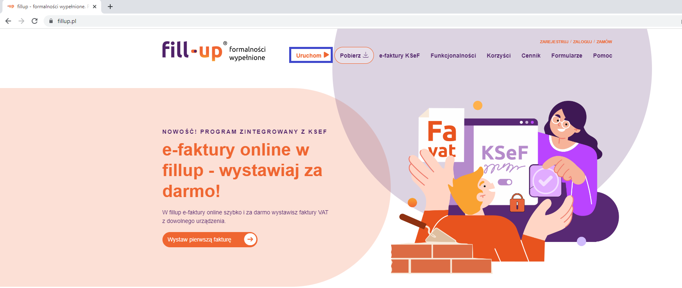
Task: Open the Cennik page
Action: pyautogui.click(x=531, y=56)
